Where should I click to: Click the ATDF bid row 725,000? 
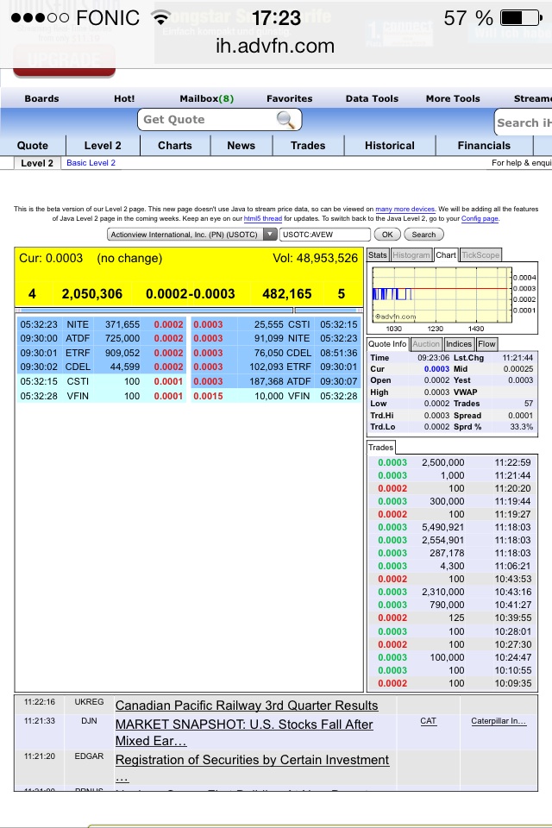[x=102, y=338]
